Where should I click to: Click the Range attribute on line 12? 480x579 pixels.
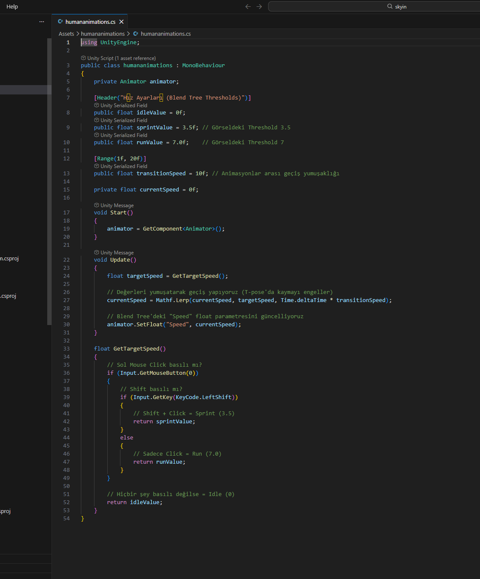click(120, 159)
